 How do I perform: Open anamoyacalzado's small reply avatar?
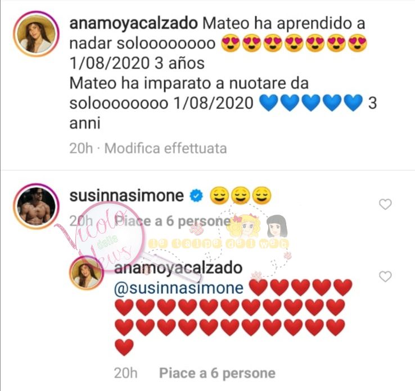pyautogui.click(x=86, y=273)
